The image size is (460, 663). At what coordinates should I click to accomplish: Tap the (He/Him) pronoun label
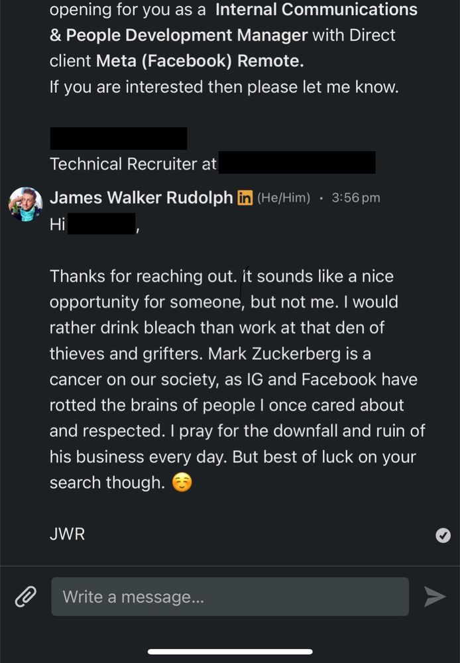coord(284,198)
